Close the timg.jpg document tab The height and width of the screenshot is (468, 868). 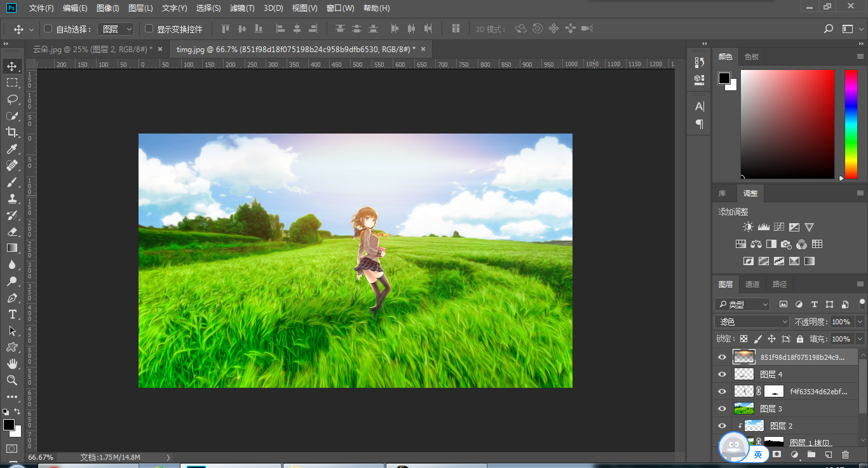423,49
